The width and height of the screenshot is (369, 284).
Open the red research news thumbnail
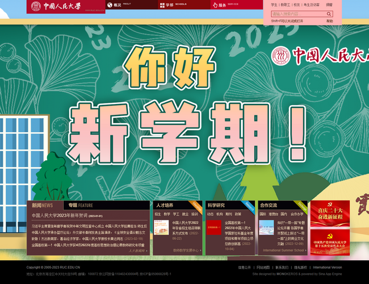(214, 227)
